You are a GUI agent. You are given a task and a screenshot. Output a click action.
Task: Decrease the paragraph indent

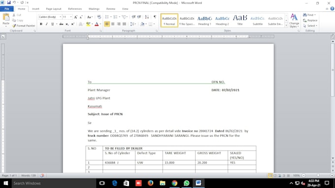coord(134,17)
